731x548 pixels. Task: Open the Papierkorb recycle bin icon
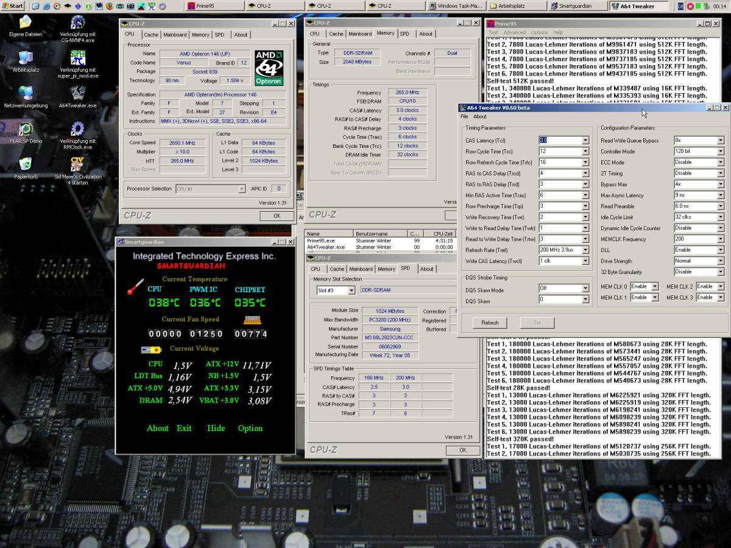(26, 164)
